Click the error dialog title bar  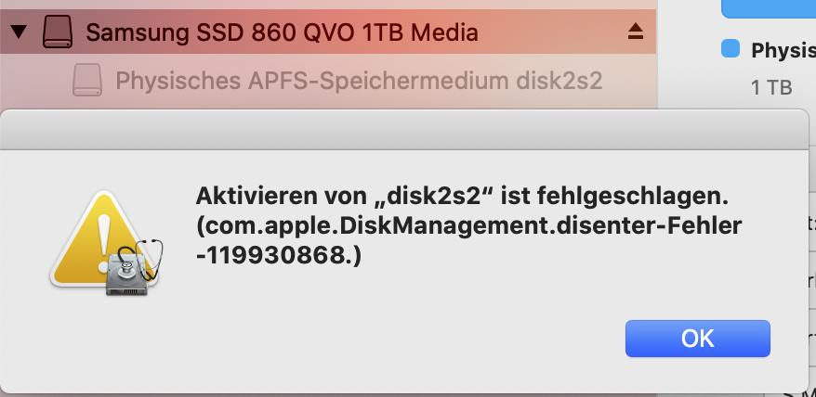(x=405, y=129)
